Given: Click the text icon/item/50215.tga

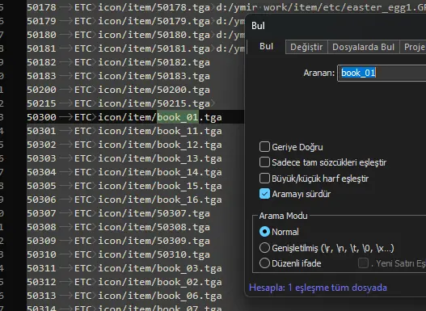Looking at the screenshot, I should (x=154, y=103).
